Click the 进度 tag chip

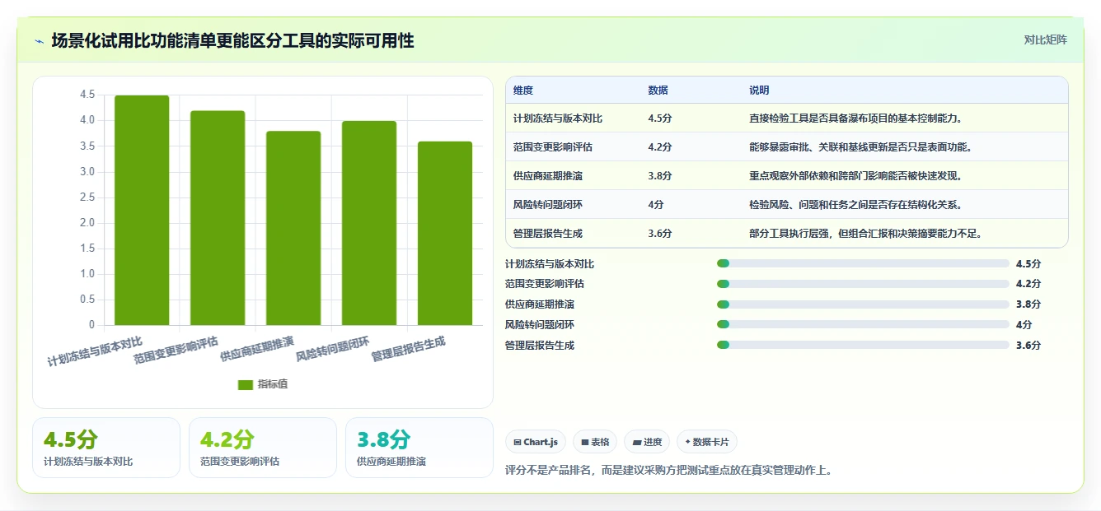[x=647, y=442]
